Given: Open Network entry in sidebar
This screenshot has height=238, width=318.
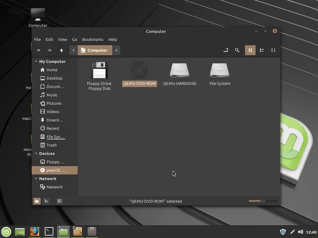Looking at the screenshot, I should (x=55, y=187).
